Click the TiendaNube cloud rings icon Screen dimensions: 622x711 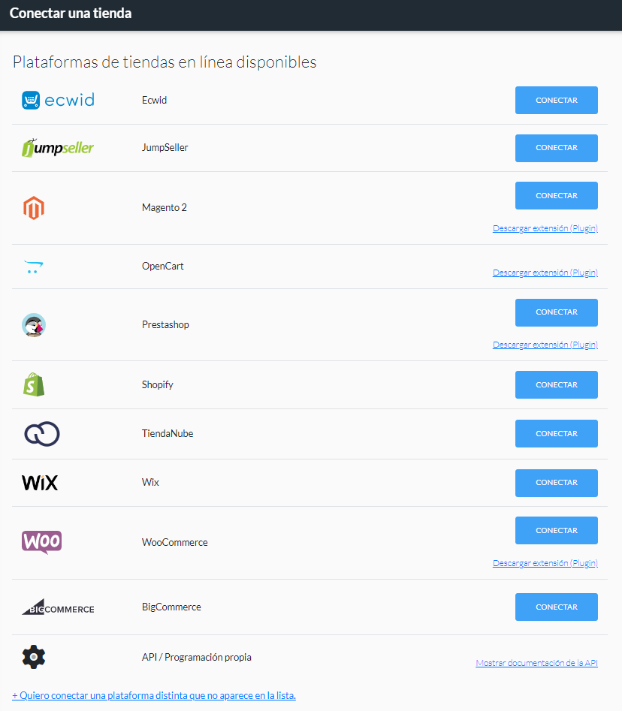click(x=42, y=434)
